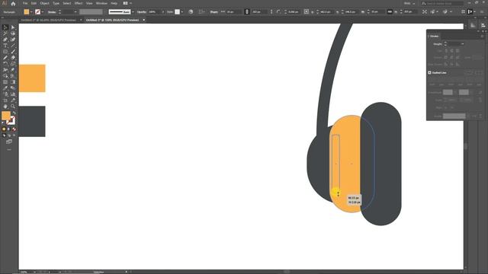
Task: Select the Eyedropper tool
Action: tap(5, 88)
